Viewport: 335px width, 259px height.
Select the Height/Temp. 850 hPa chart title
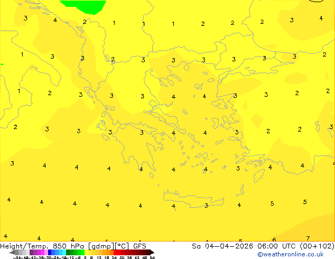point(42,246)
